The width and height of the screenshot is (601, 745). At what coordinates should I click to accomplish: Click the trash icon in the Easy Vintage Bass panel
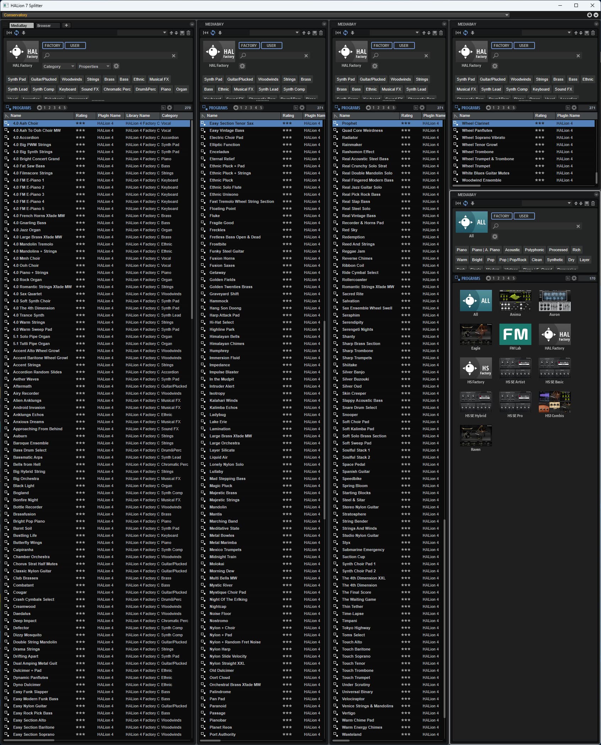point(321,33)
